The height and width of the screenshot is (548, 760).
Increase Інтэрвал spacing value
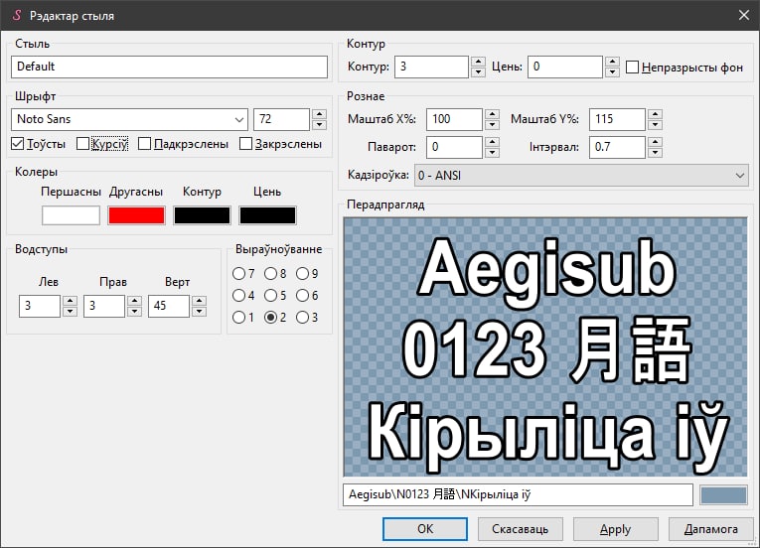pos(655,142)
